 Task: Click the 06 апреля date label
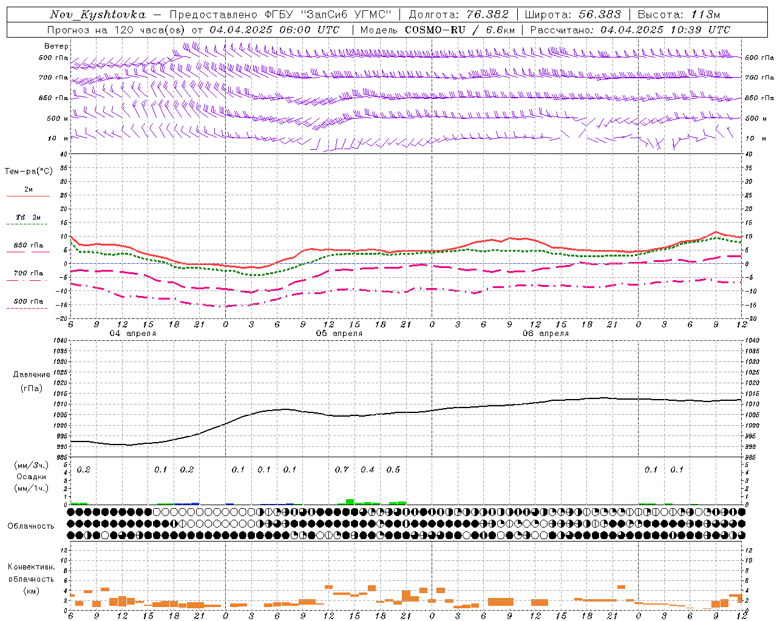pos(546,334)
